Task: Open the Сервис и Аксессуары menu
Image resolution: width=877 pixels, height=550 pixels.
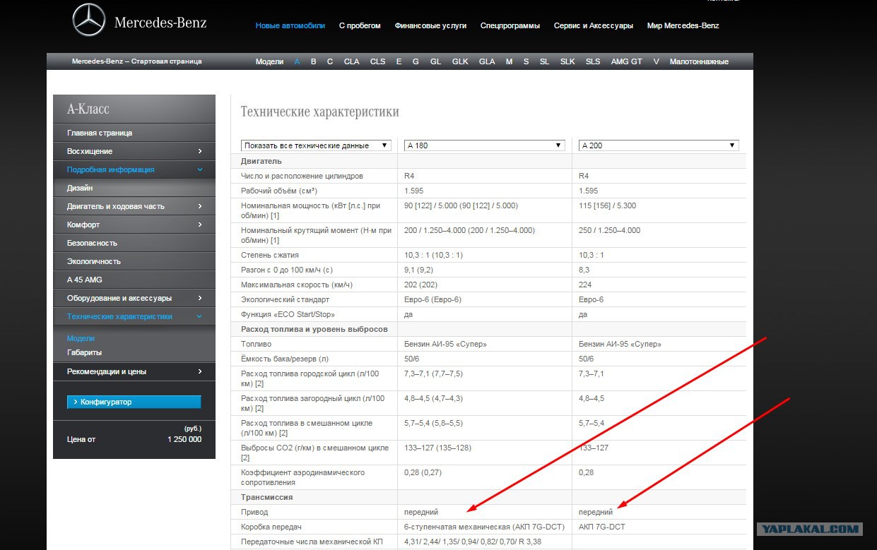Action: click(593, 25)
